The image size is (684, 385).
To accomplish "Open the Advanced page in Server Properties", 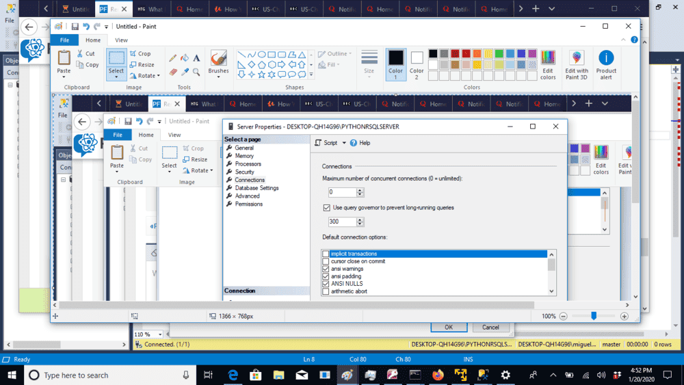I will (x=247, y=196).
